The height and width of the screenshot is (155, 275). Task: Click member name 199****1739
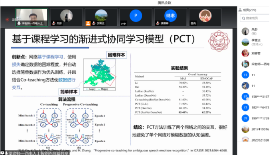260,118
